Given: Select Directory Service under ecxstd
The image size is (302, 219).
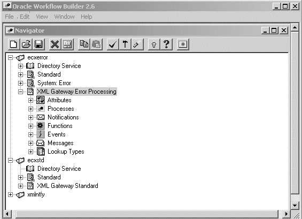Looking at the screenshot, I should click(59, 169).
